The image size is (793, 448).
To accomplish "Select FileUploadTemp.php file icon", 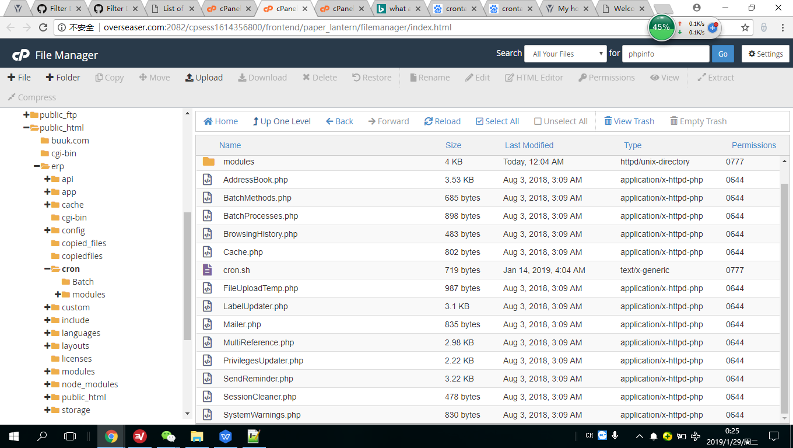I will 208,288.
